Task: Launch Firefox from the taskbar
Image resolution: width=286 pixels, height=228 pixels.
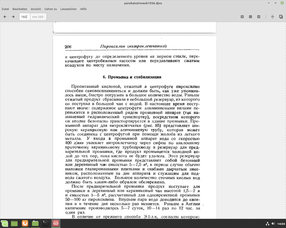Action: click(x=25, y=223)
